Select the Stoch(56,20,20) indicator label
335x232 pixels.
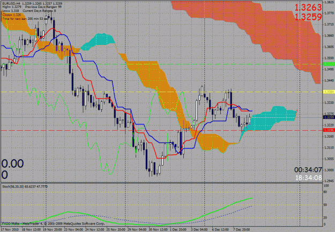pos(25,186)
